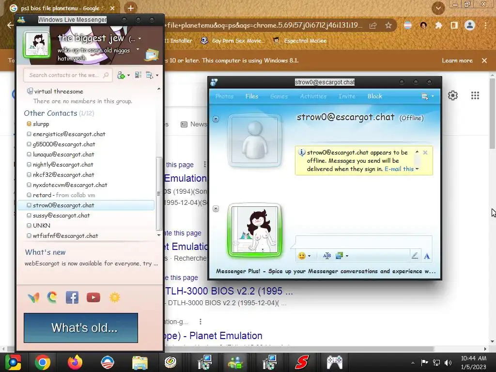496x372 pixels.
Task: Click the News filter in Google results
Action: [x=194, y=124]
